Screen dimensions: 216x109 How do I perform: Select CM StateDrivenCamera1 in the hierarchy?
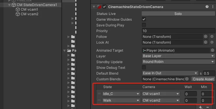pyautogui.click(x=37, y=5)
